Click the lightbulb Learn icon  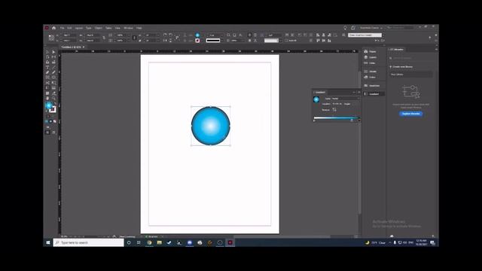click(345, 28)
